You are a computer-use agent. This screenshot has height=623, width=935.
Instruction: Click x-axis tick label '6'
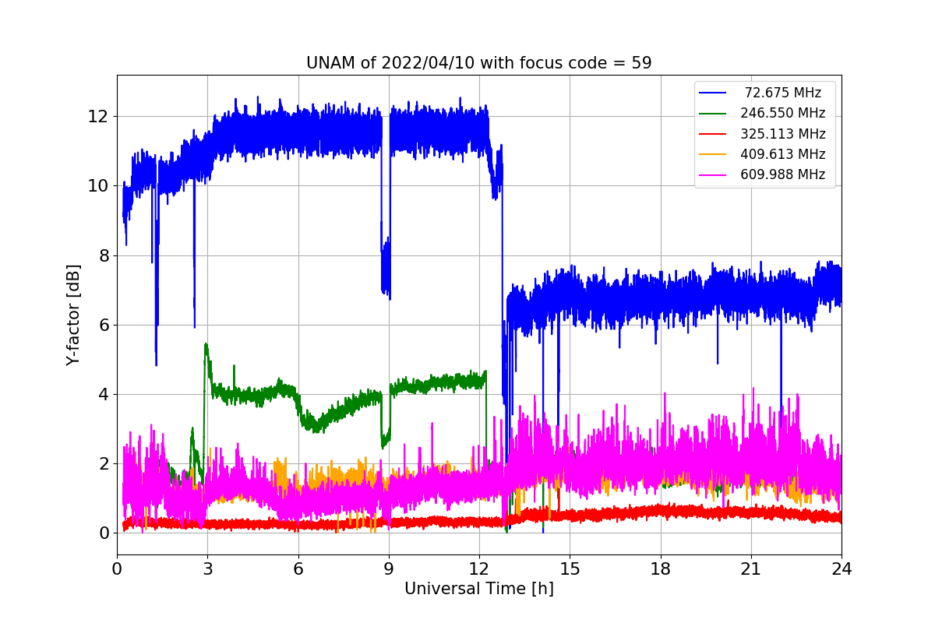pos(298,569)
